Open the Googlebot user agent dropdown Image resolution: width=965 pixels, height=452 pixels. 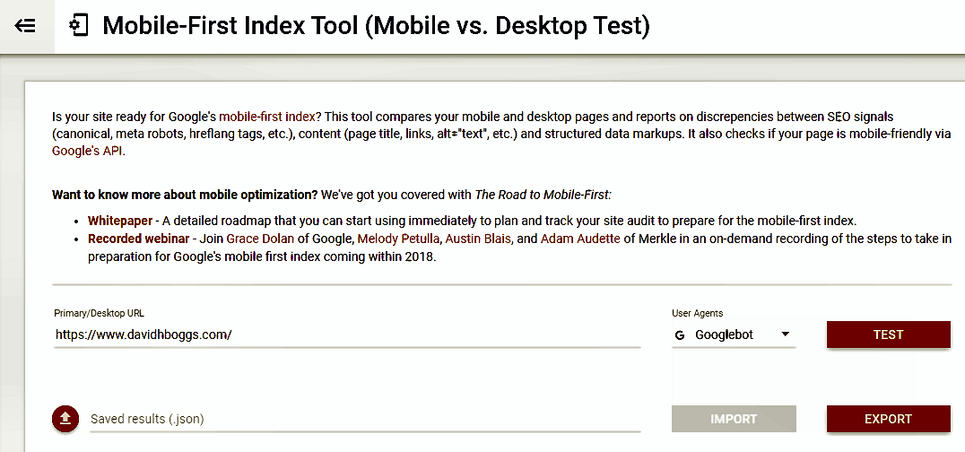[734, 335]
